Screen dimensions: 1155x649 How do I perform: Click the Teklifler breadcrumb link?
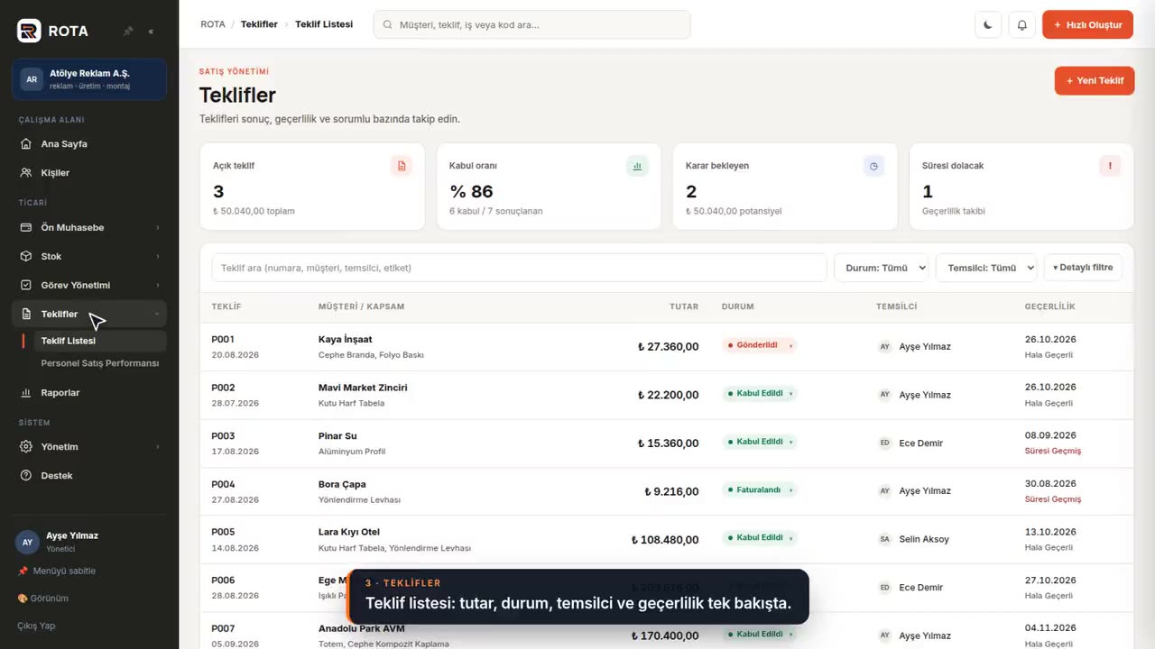tap(259, 24)
